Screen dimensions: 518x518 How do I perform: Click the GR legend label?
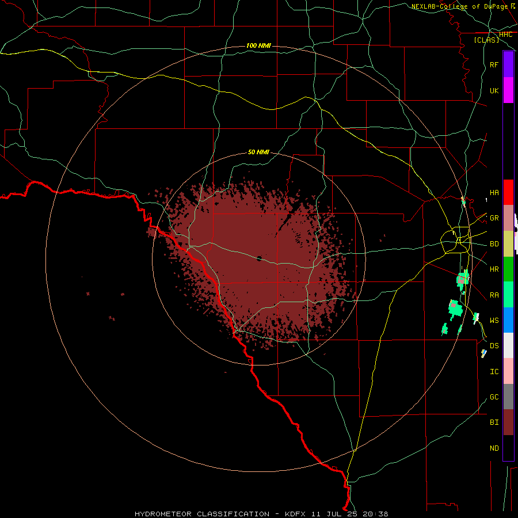pos(494,218)
